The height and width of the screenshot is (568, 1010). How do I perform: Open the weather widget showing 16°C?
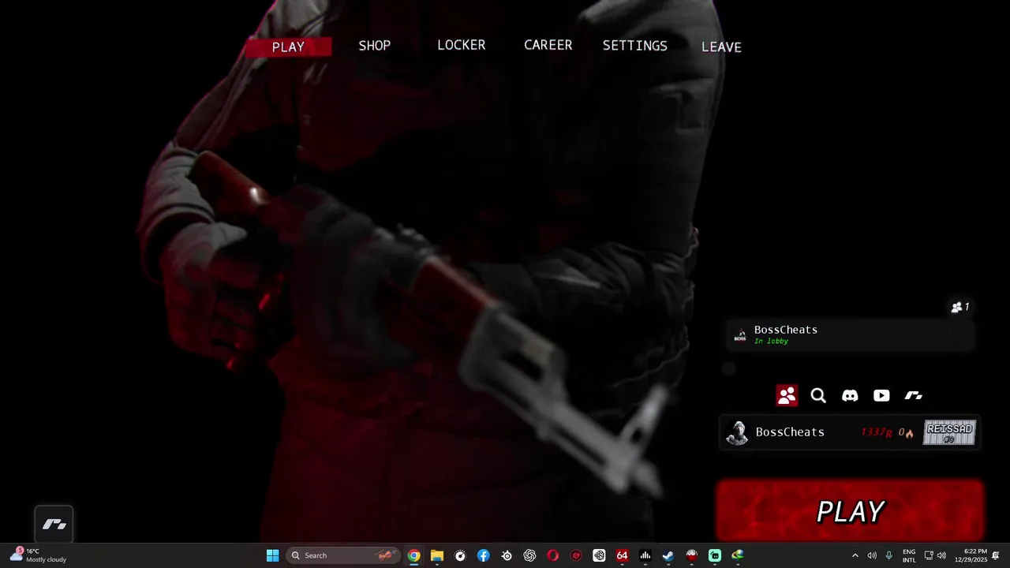(38, 555)
